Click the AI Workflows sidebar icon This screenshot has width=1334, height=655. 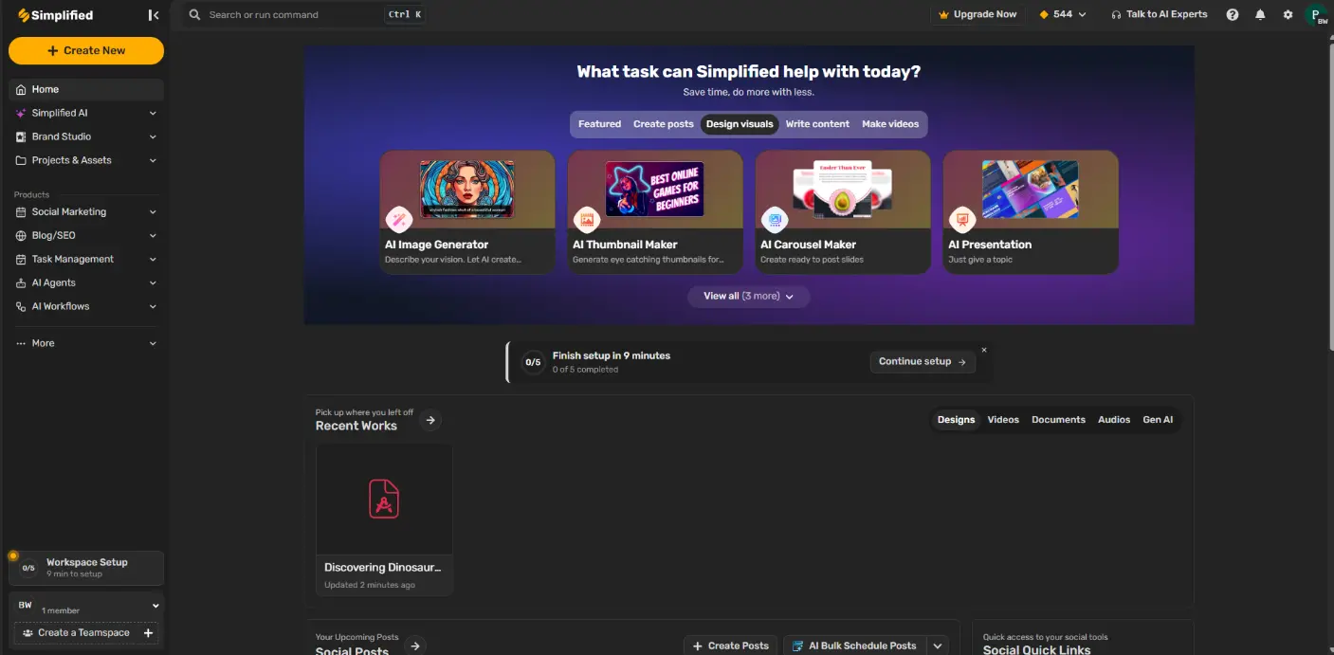(21, 305)
